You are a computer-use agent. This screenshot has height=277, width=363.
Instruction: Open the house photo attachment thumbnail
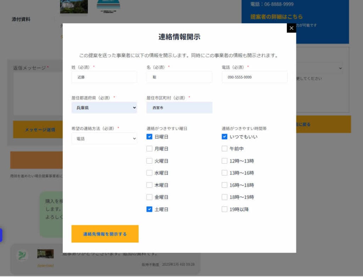(x=73, y=6)
